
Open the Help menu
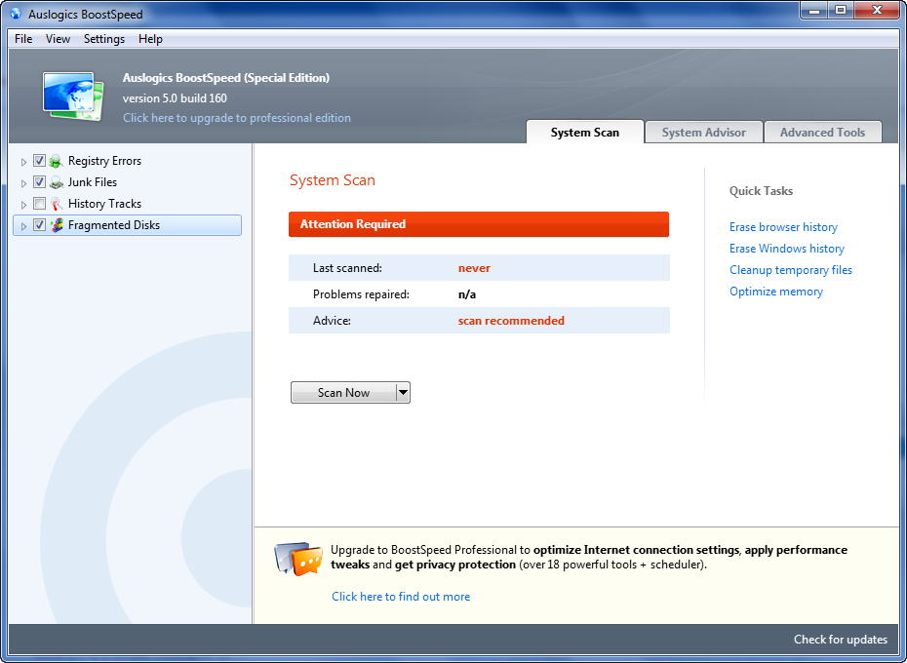click(x=150, y=39)
